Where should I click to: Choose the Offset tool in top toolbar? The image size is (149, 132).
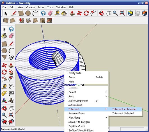[93, 13]
